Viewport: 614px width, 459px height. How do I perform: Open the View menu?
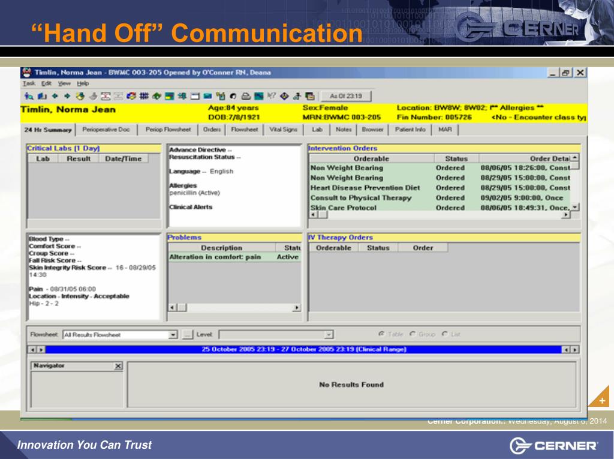64,83
